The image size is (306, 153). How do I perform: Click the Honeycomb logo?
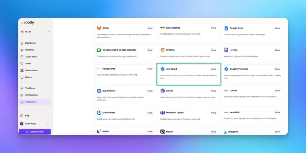[x=99, y=69]
